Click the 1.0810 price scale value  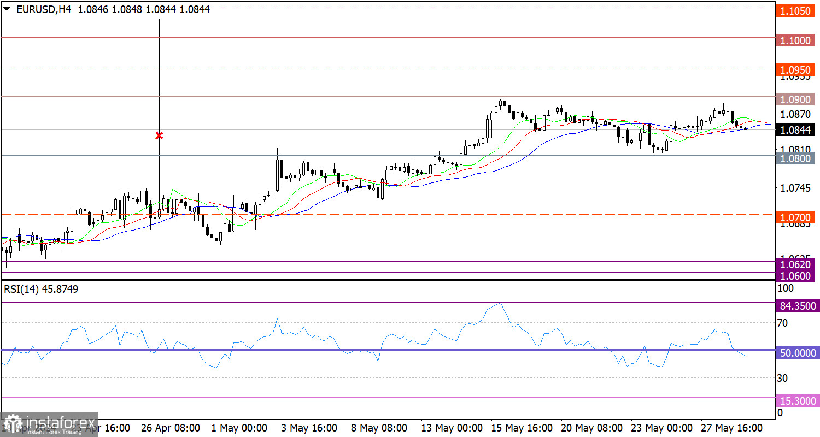795,149
